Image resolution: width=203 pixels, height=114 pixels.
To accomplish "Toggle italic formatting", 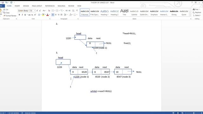I will [x=22, y=15].
